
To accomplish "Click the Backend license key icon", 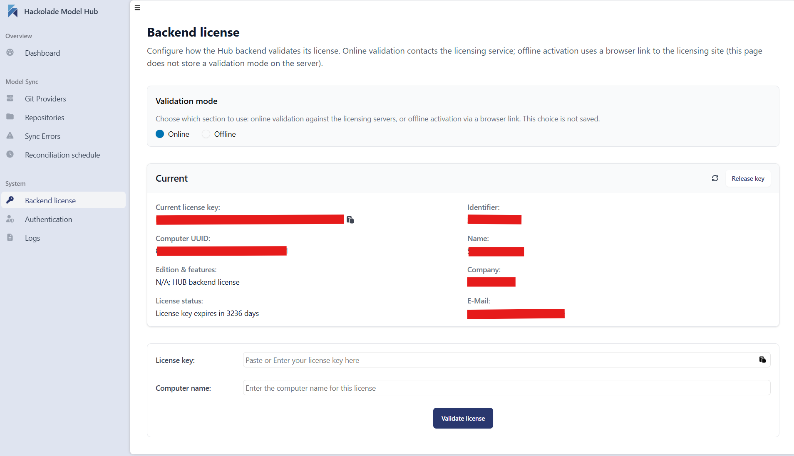I will [10, 200].
